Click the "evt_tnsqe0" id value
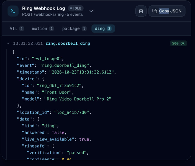The width and height of the screenshot is (195, 166). point(47,59)
